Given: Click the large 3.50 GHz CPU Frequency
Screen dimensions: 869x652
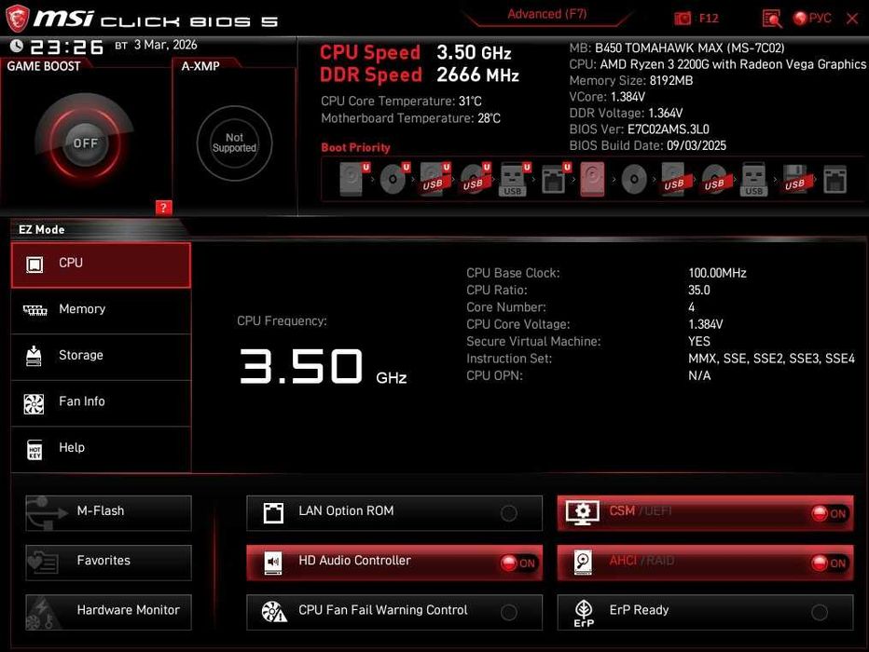Looking at the screenshot, I should [324, 366].
